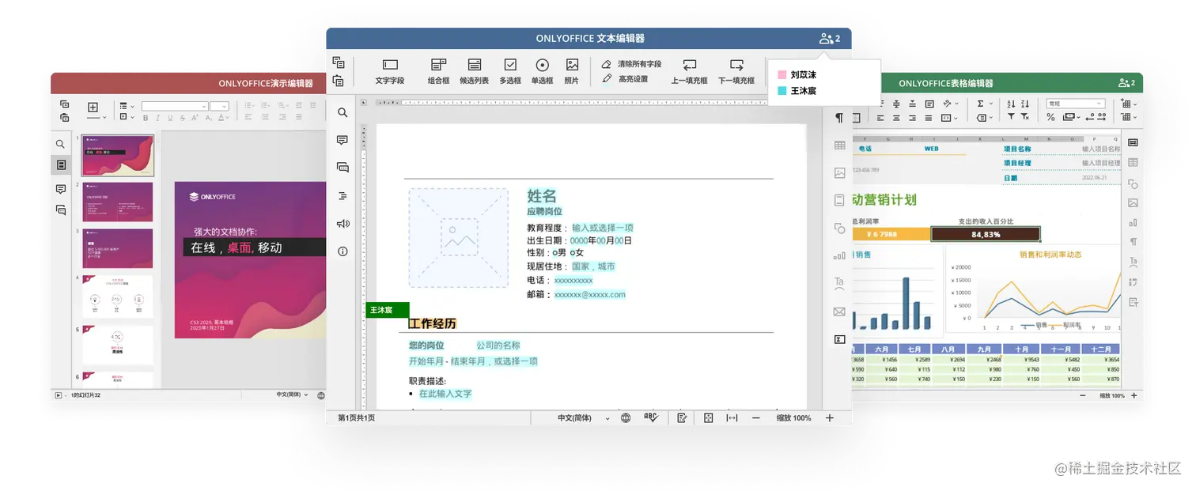Select slide 4 thumbnail in presentation editor
This screenshot has height=491, width=1196.
(x=118, y=296)
